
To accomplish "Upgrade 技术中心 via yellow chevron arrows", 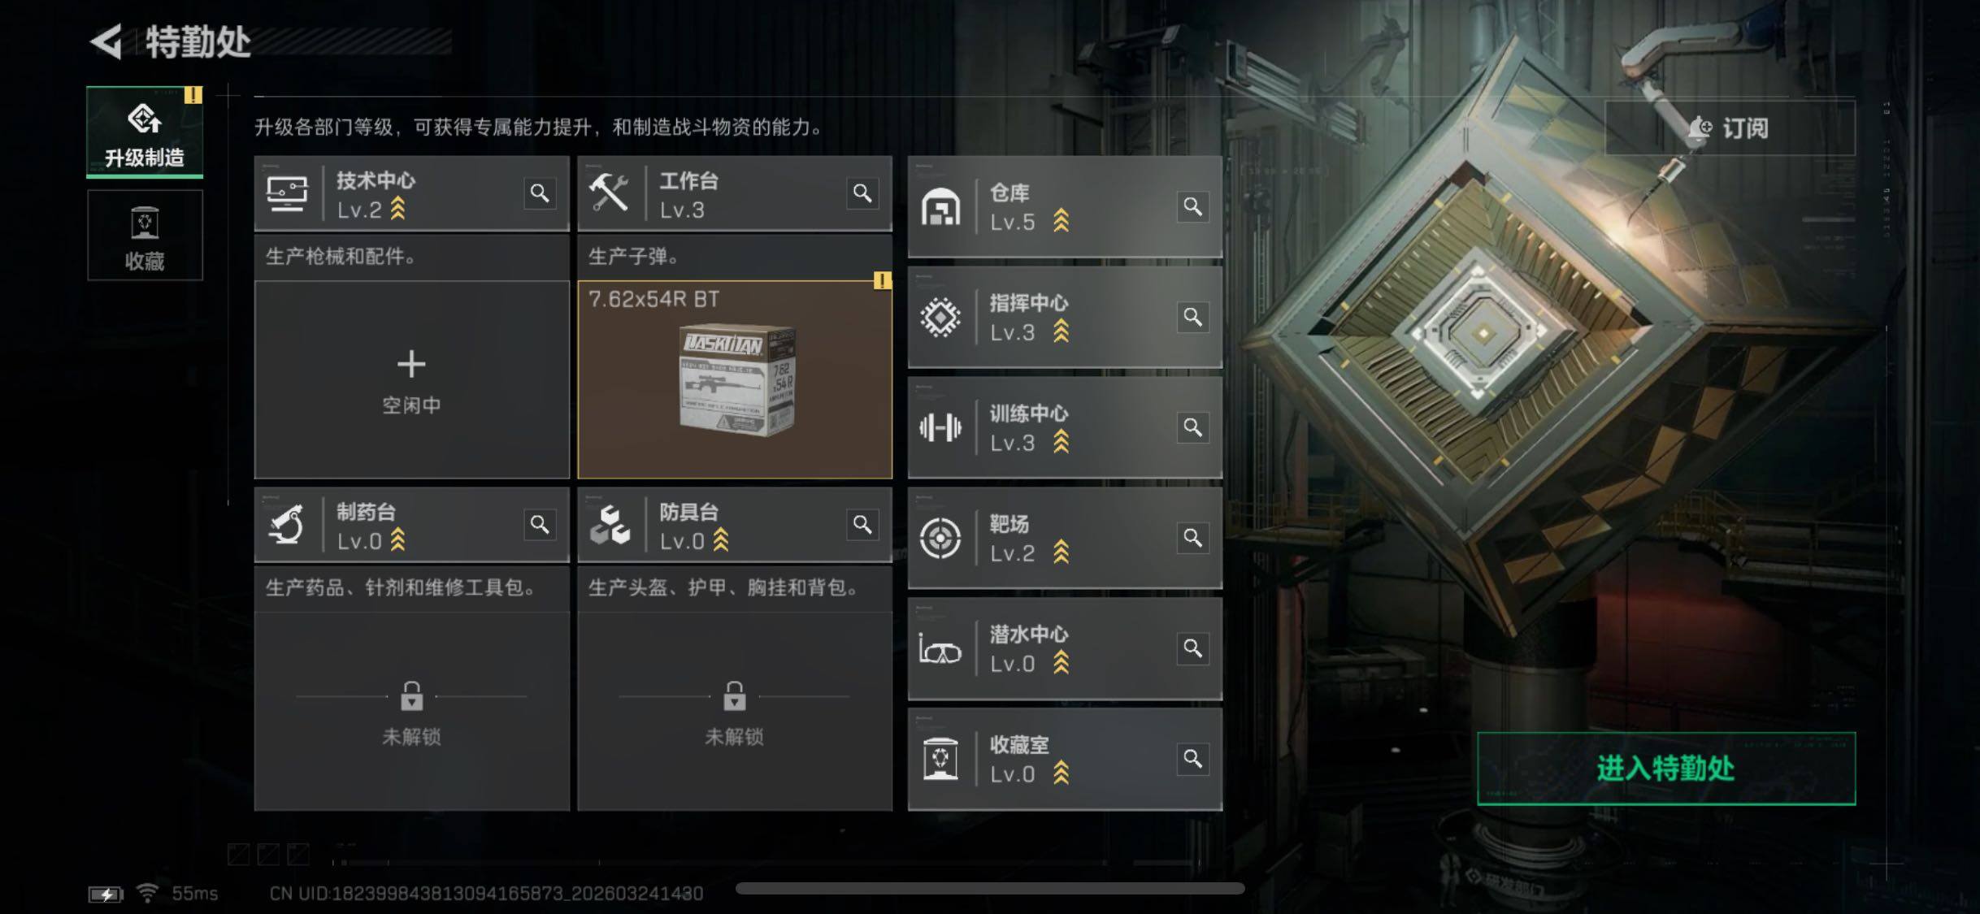I will tap(397, 209).
